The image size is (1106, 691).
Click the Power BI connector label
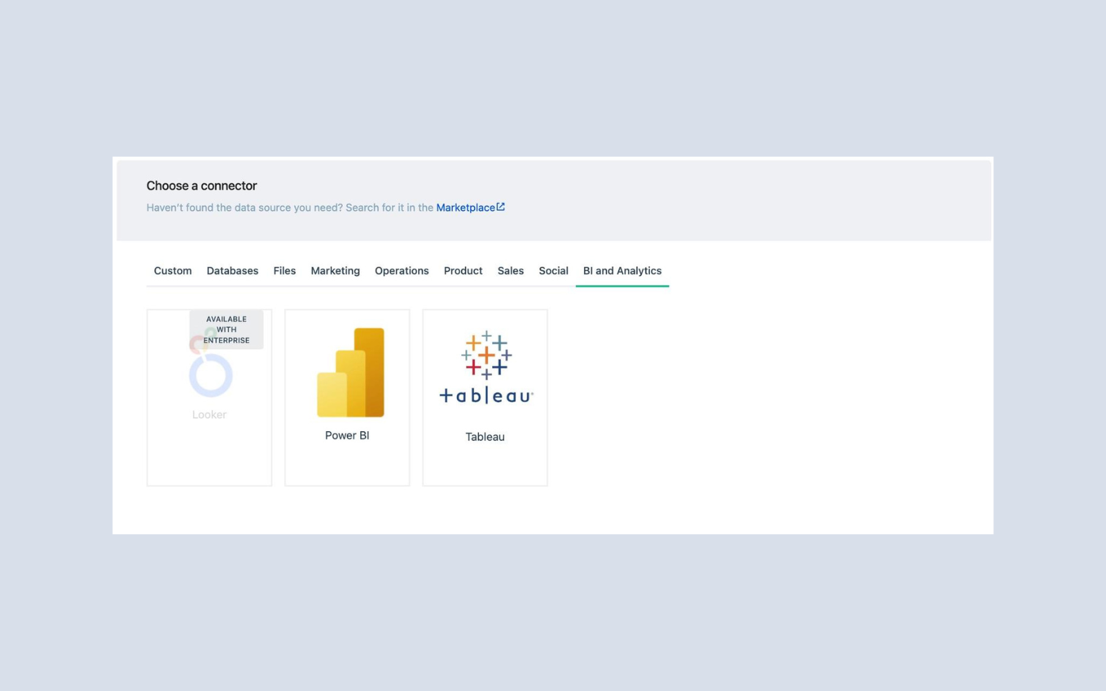pos(347,435)
